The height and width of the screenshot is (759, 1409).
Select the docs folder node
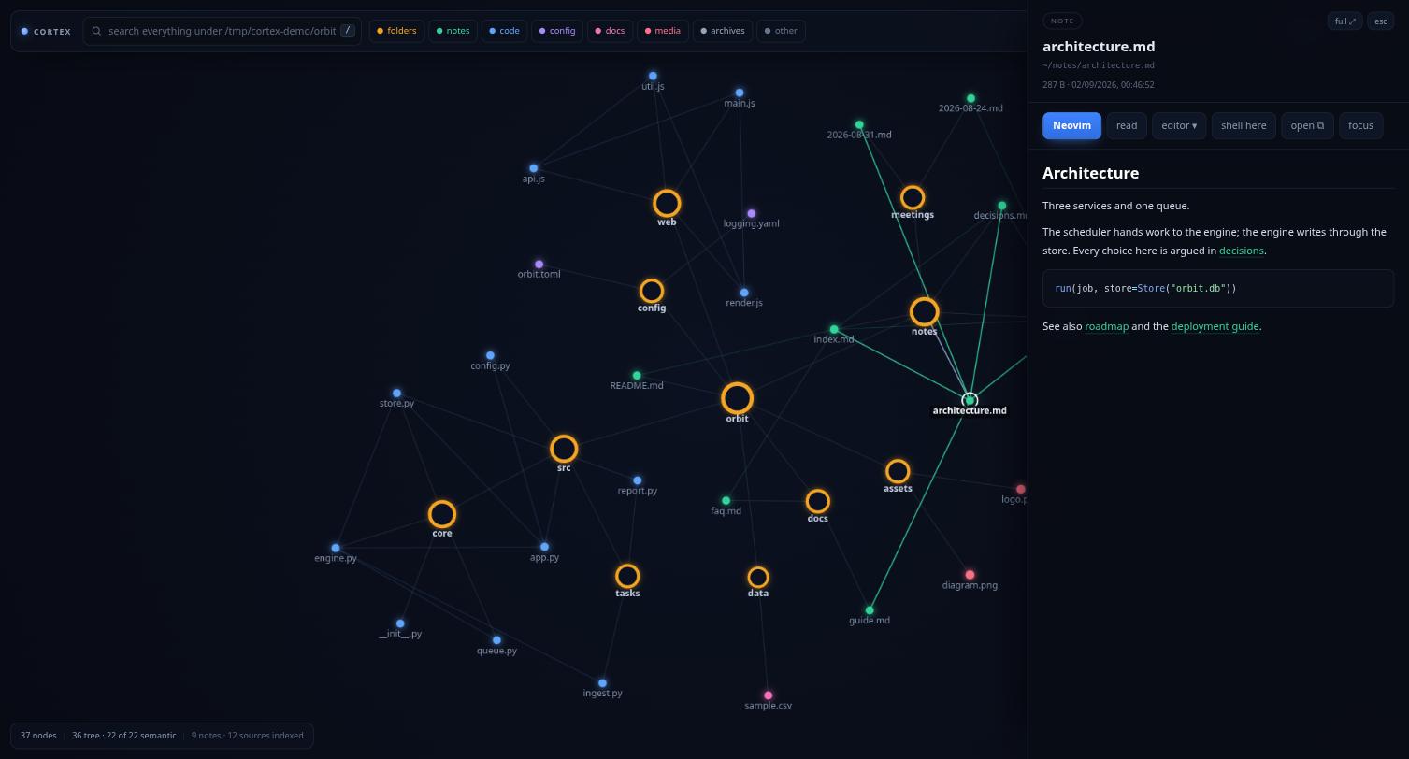[818, 501]
